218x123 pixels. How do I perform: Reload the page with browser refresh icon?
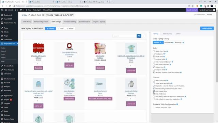[10, 6]
